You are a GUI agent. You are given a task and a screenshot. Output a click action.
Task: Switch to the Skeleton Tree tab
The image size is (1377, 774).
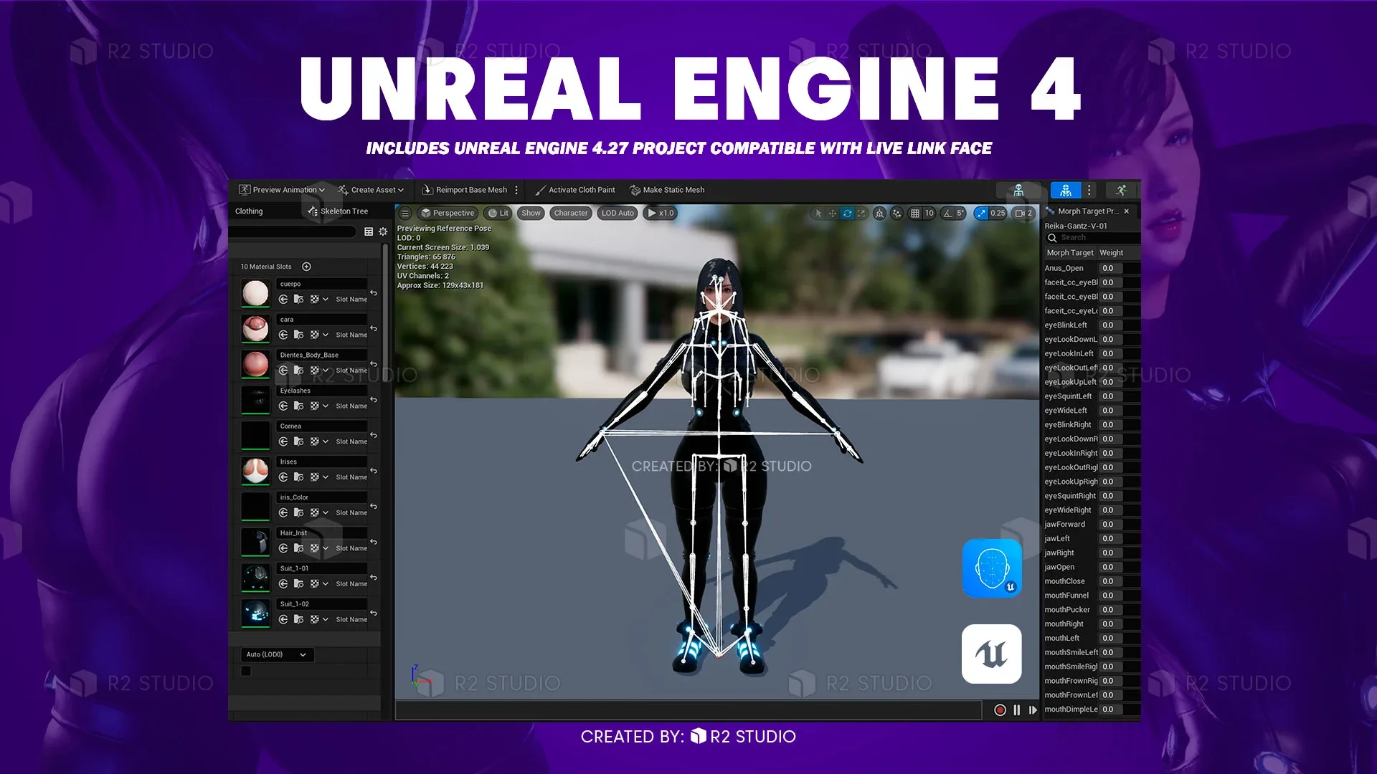point(338,211)
